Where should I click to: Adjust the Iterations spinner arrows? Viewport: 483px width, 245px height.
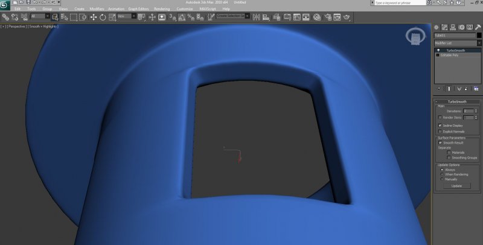(476, 111)
